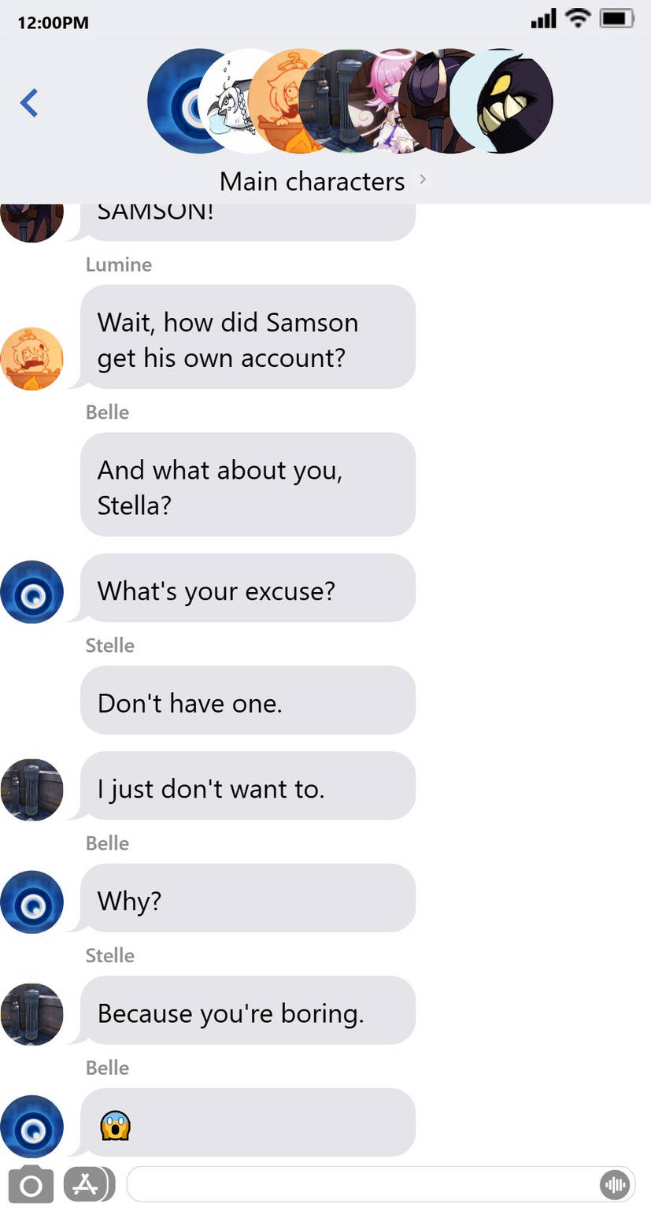Image resolution: width=651 pixels, height=1211 pixels.
Task: Tap the "And what about you, Stella?" bubble
Action: point(247,485)
